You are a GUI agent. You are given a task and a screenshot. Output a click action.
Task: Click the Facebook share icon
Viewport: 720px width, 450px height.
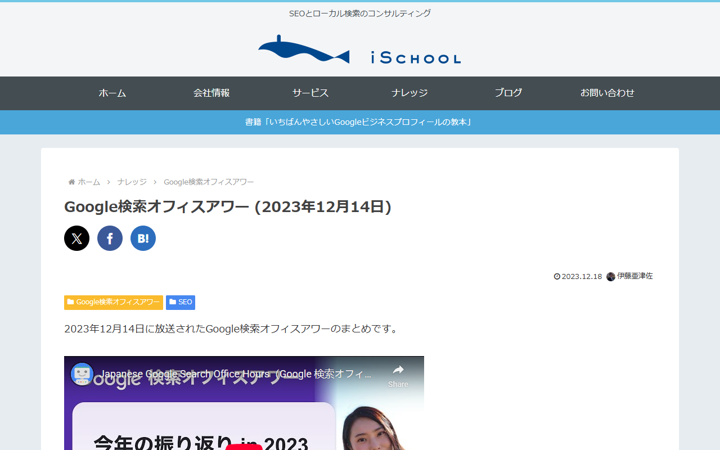pos(110,238)
